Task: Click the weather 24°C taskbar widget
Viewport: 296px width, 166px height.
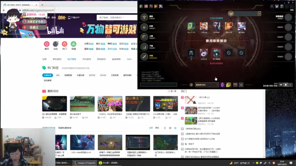Action: pyautogui.click(x=240, y=163)
